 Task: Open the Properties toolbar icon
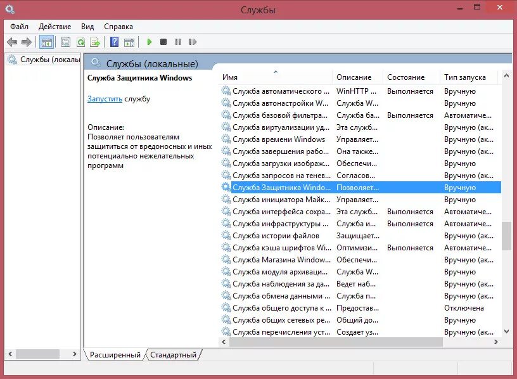coord(66,42)
